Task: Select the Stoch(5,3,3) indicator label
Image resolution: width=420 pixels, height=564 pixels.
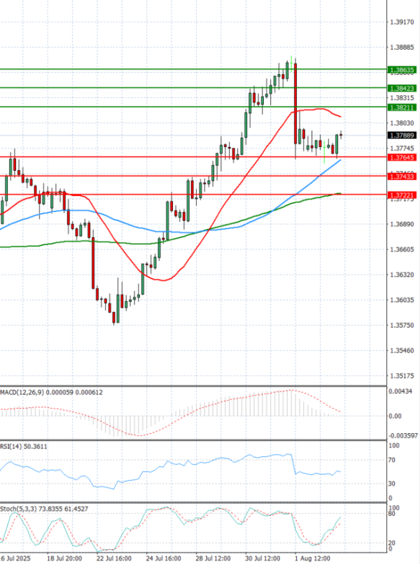Action: pos(44,509)
